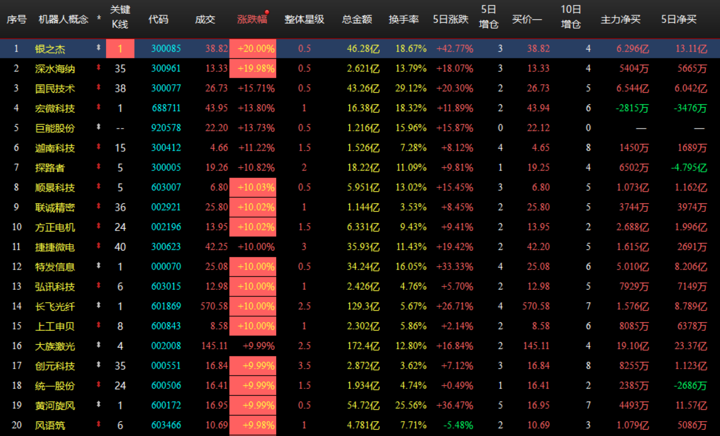The width and height of the screenshot is (720, 436).
Task: Click the marker icon in 弘讯科技 row
Action: click(x=99, y=286)
